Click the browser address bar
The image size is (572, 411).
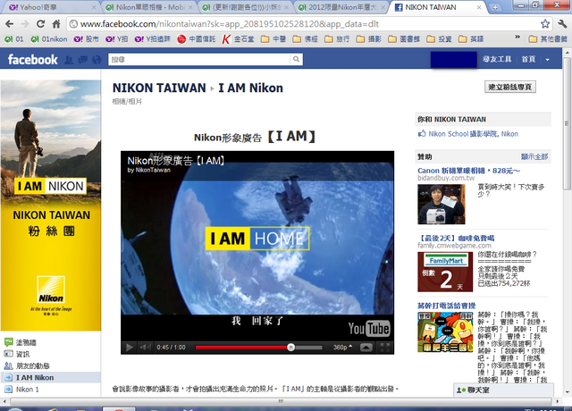305,24
